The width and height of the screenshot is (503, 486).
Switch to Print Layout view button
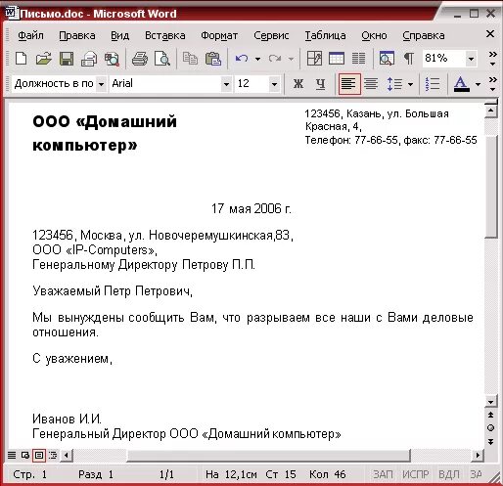point(39,455)
